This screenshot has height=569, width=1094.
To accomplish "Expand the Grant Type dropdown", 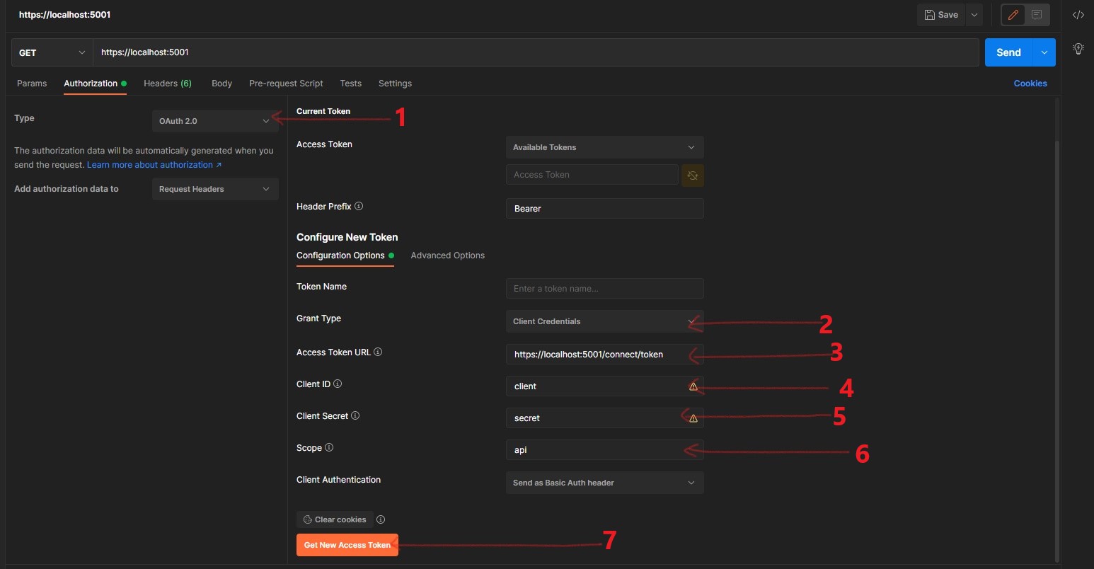I will [x=604, y=321].
